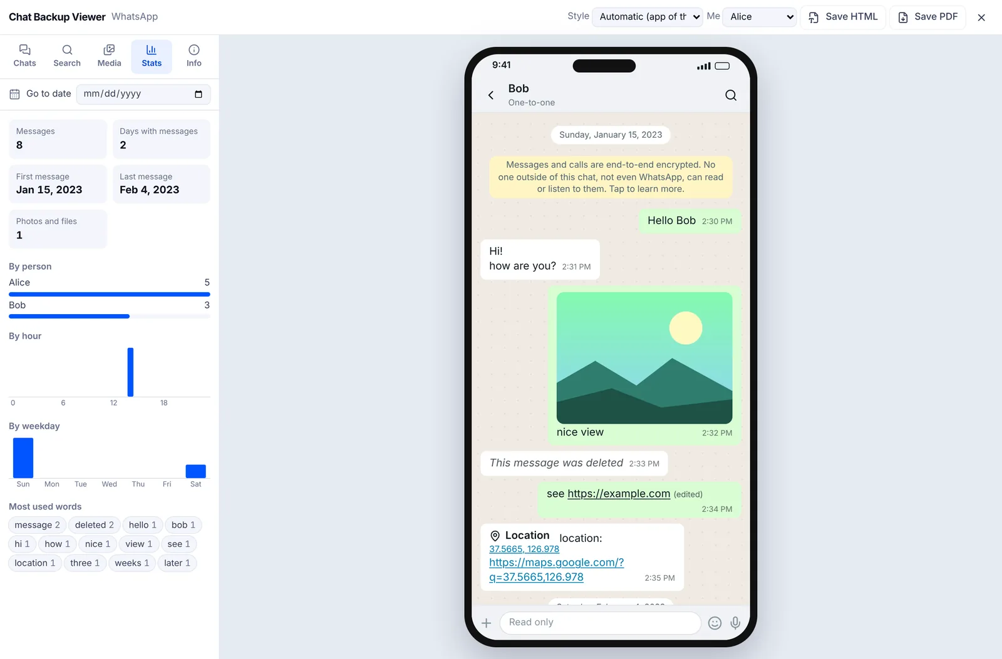Open the nice view photo thumbnail
Viewport: 1002px width, 659px height.
point(644,358)
